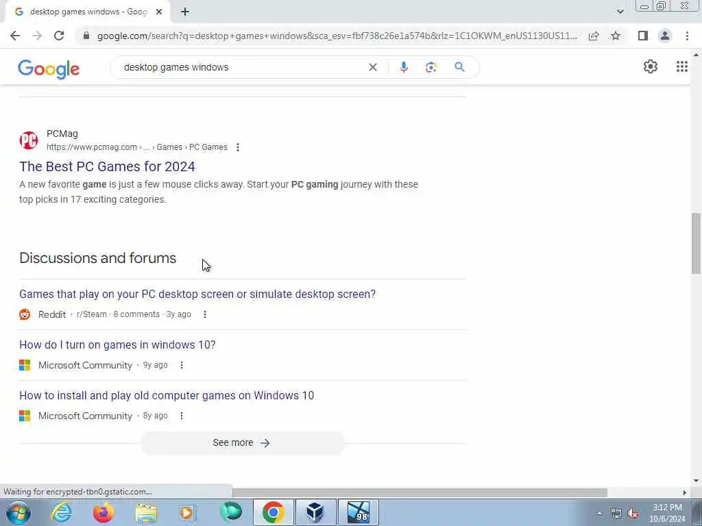Click the horizontal scrollbar thumb

(420, 492)
